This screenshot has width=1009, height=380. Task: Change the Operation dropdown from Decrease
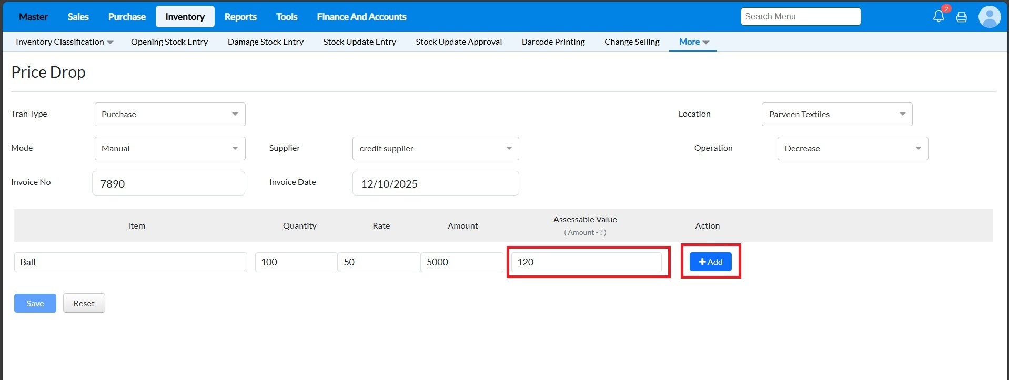pos(852,148)
